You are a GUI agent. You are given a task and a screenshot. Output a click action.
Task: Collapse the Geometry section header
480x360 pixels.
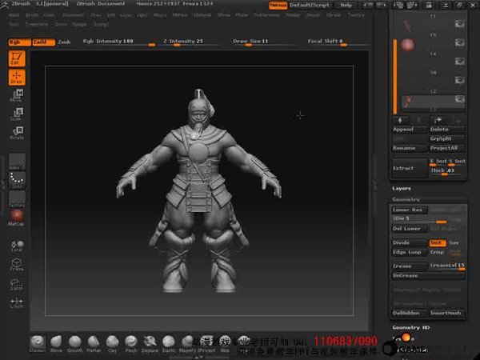click(406, 199)
